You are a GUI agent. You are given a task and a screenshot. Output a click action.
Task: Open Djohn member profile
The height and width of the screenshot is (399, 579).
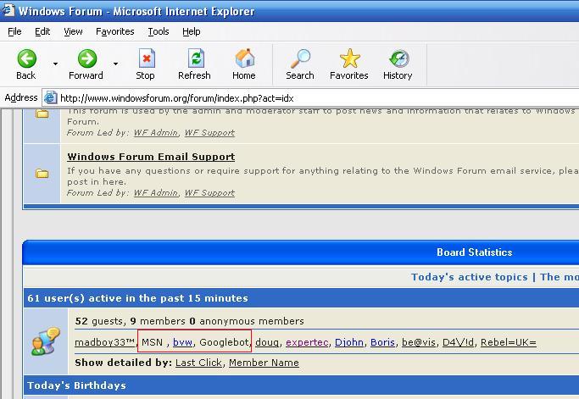click(349, 342)
